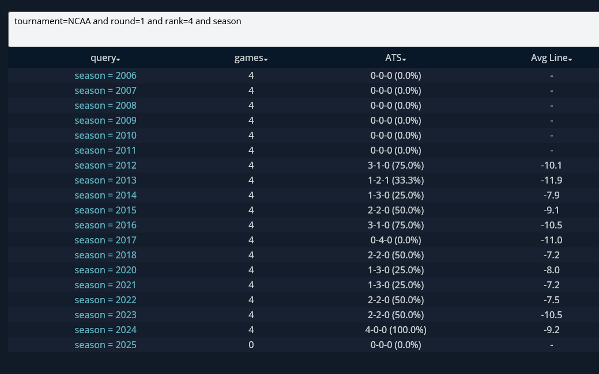Select the Avg Line value -11.9
This screenshot has height=374, width=599.
coord(552,180)
